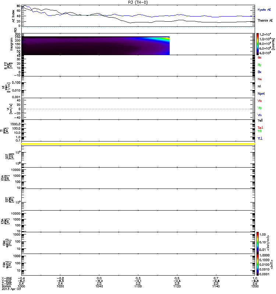Viewport: 276px width, 294px height.
Task: Click the <|nT|> color bar unit label
Action: tap(271, 265)
